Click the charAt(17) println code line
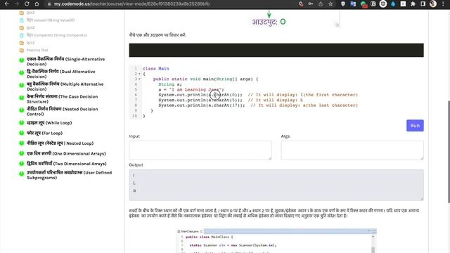The image size is (450, 253). (x=258, y=105)
